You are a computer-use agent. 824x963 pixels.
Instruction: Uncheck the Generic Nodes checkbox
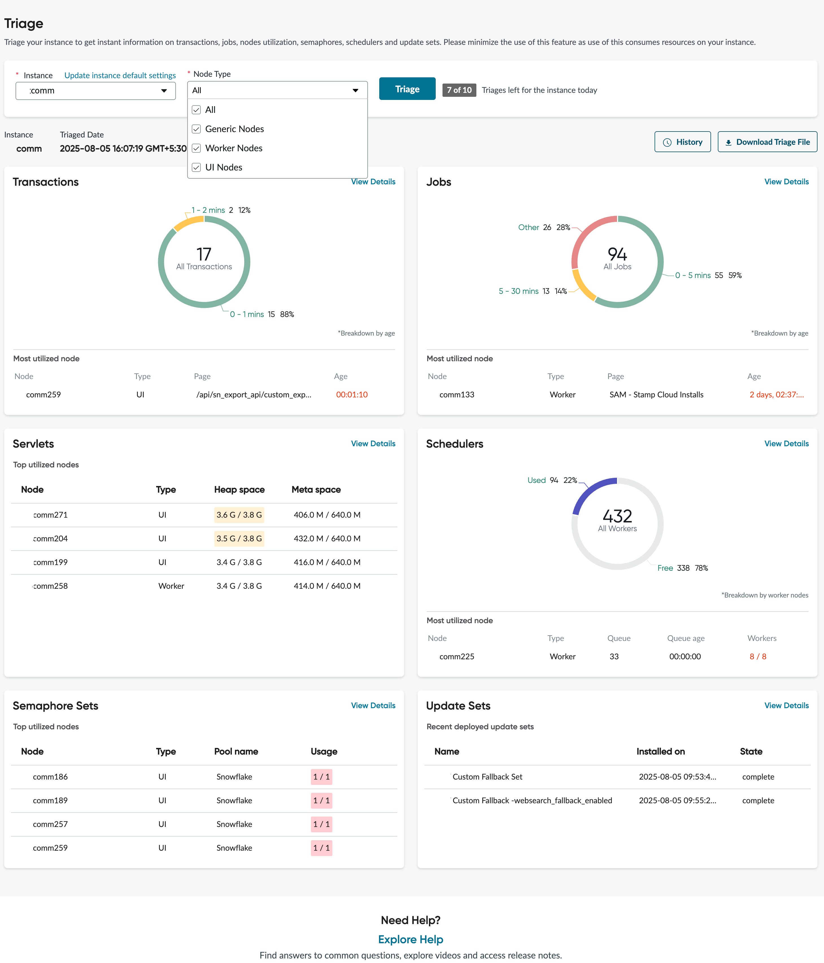pos(196,129)
